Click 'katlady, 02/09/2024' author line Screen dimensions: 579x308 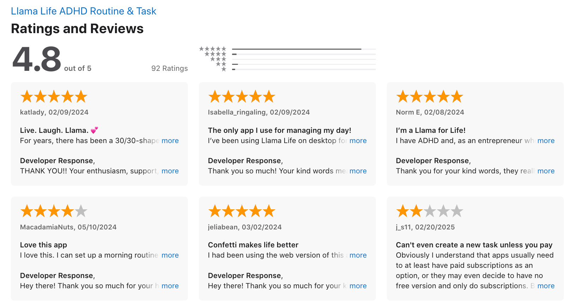[x=54, y=112]
